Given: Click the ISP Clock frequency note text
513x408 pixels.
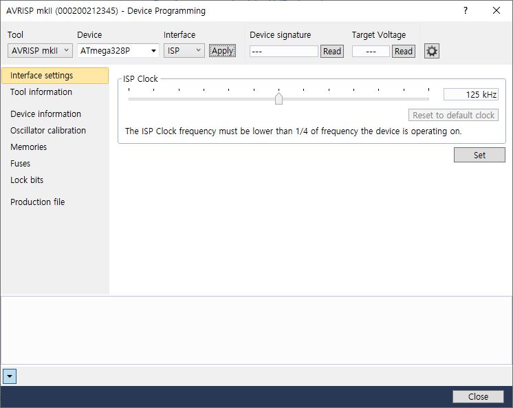Looking at the screenshot, I should [x=293, y=131].
